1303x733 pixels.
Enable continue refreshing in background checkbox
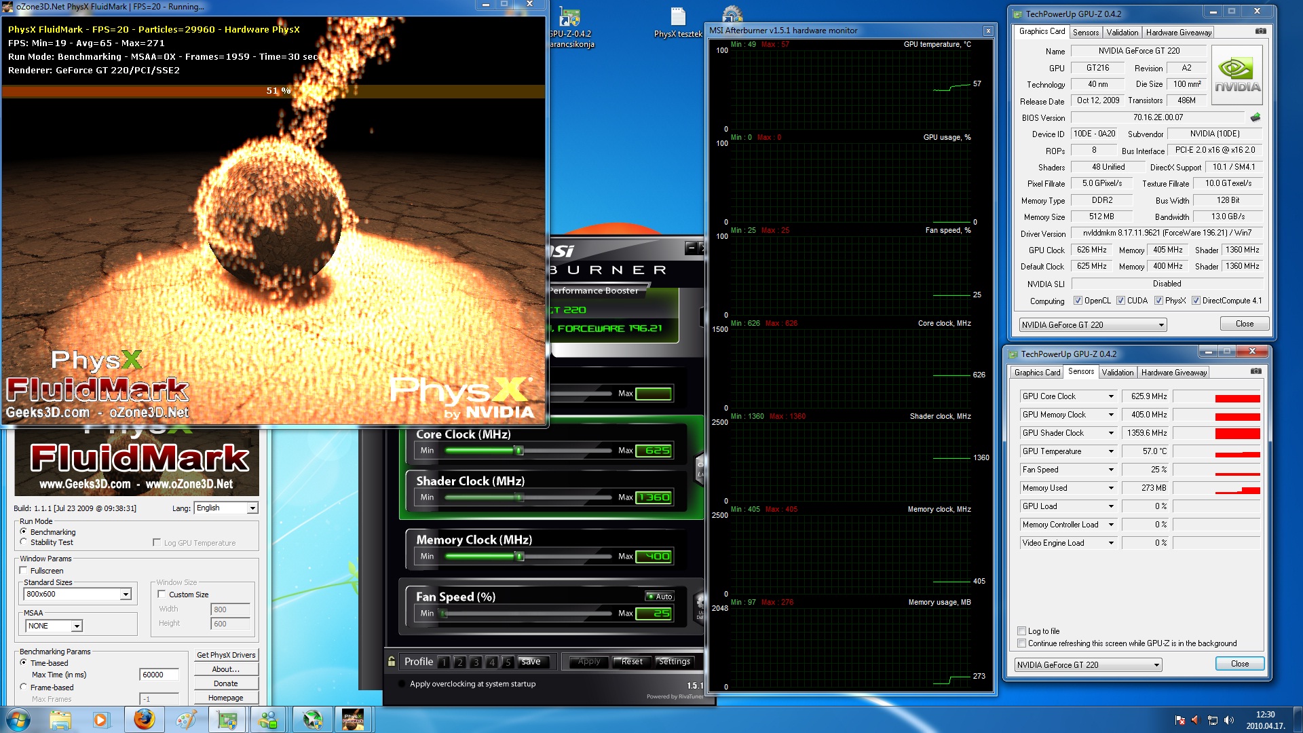1022,643
